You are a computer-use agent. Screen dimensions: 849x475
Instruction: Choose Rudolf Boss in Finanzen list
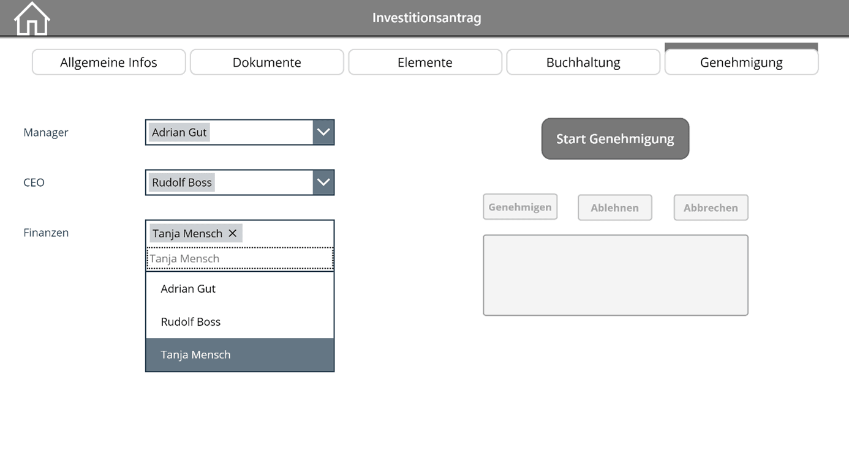click(x=240, y=322)
